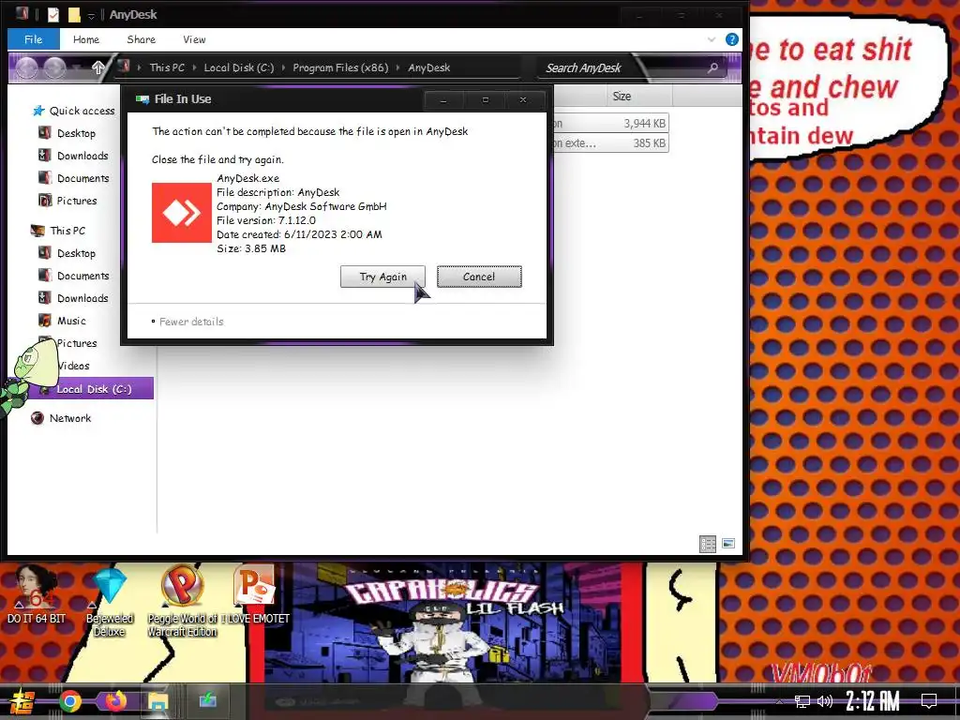The width and height of the screenshot is (960, 720).
Task: Open Downloads under Quick access
Action: 82,156
